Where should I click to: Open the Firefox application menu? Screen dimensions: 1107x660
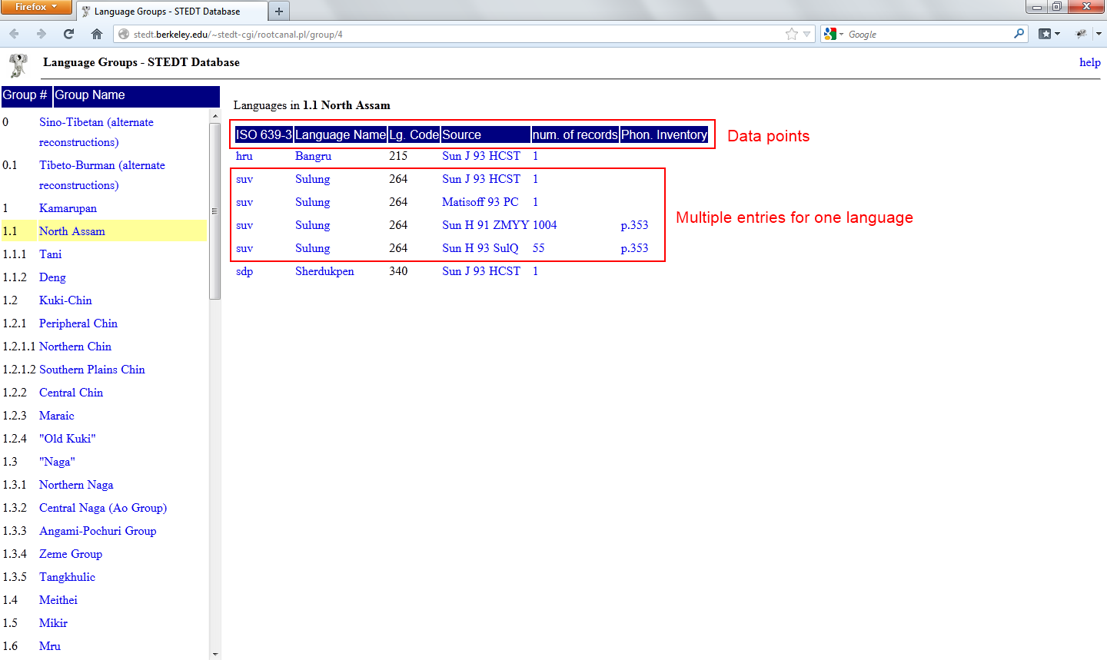(x=36, y=7)
